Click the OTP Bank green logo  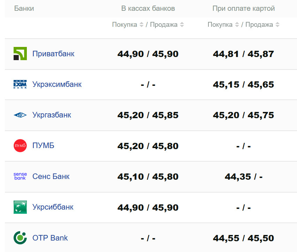(x=20, y=238)
